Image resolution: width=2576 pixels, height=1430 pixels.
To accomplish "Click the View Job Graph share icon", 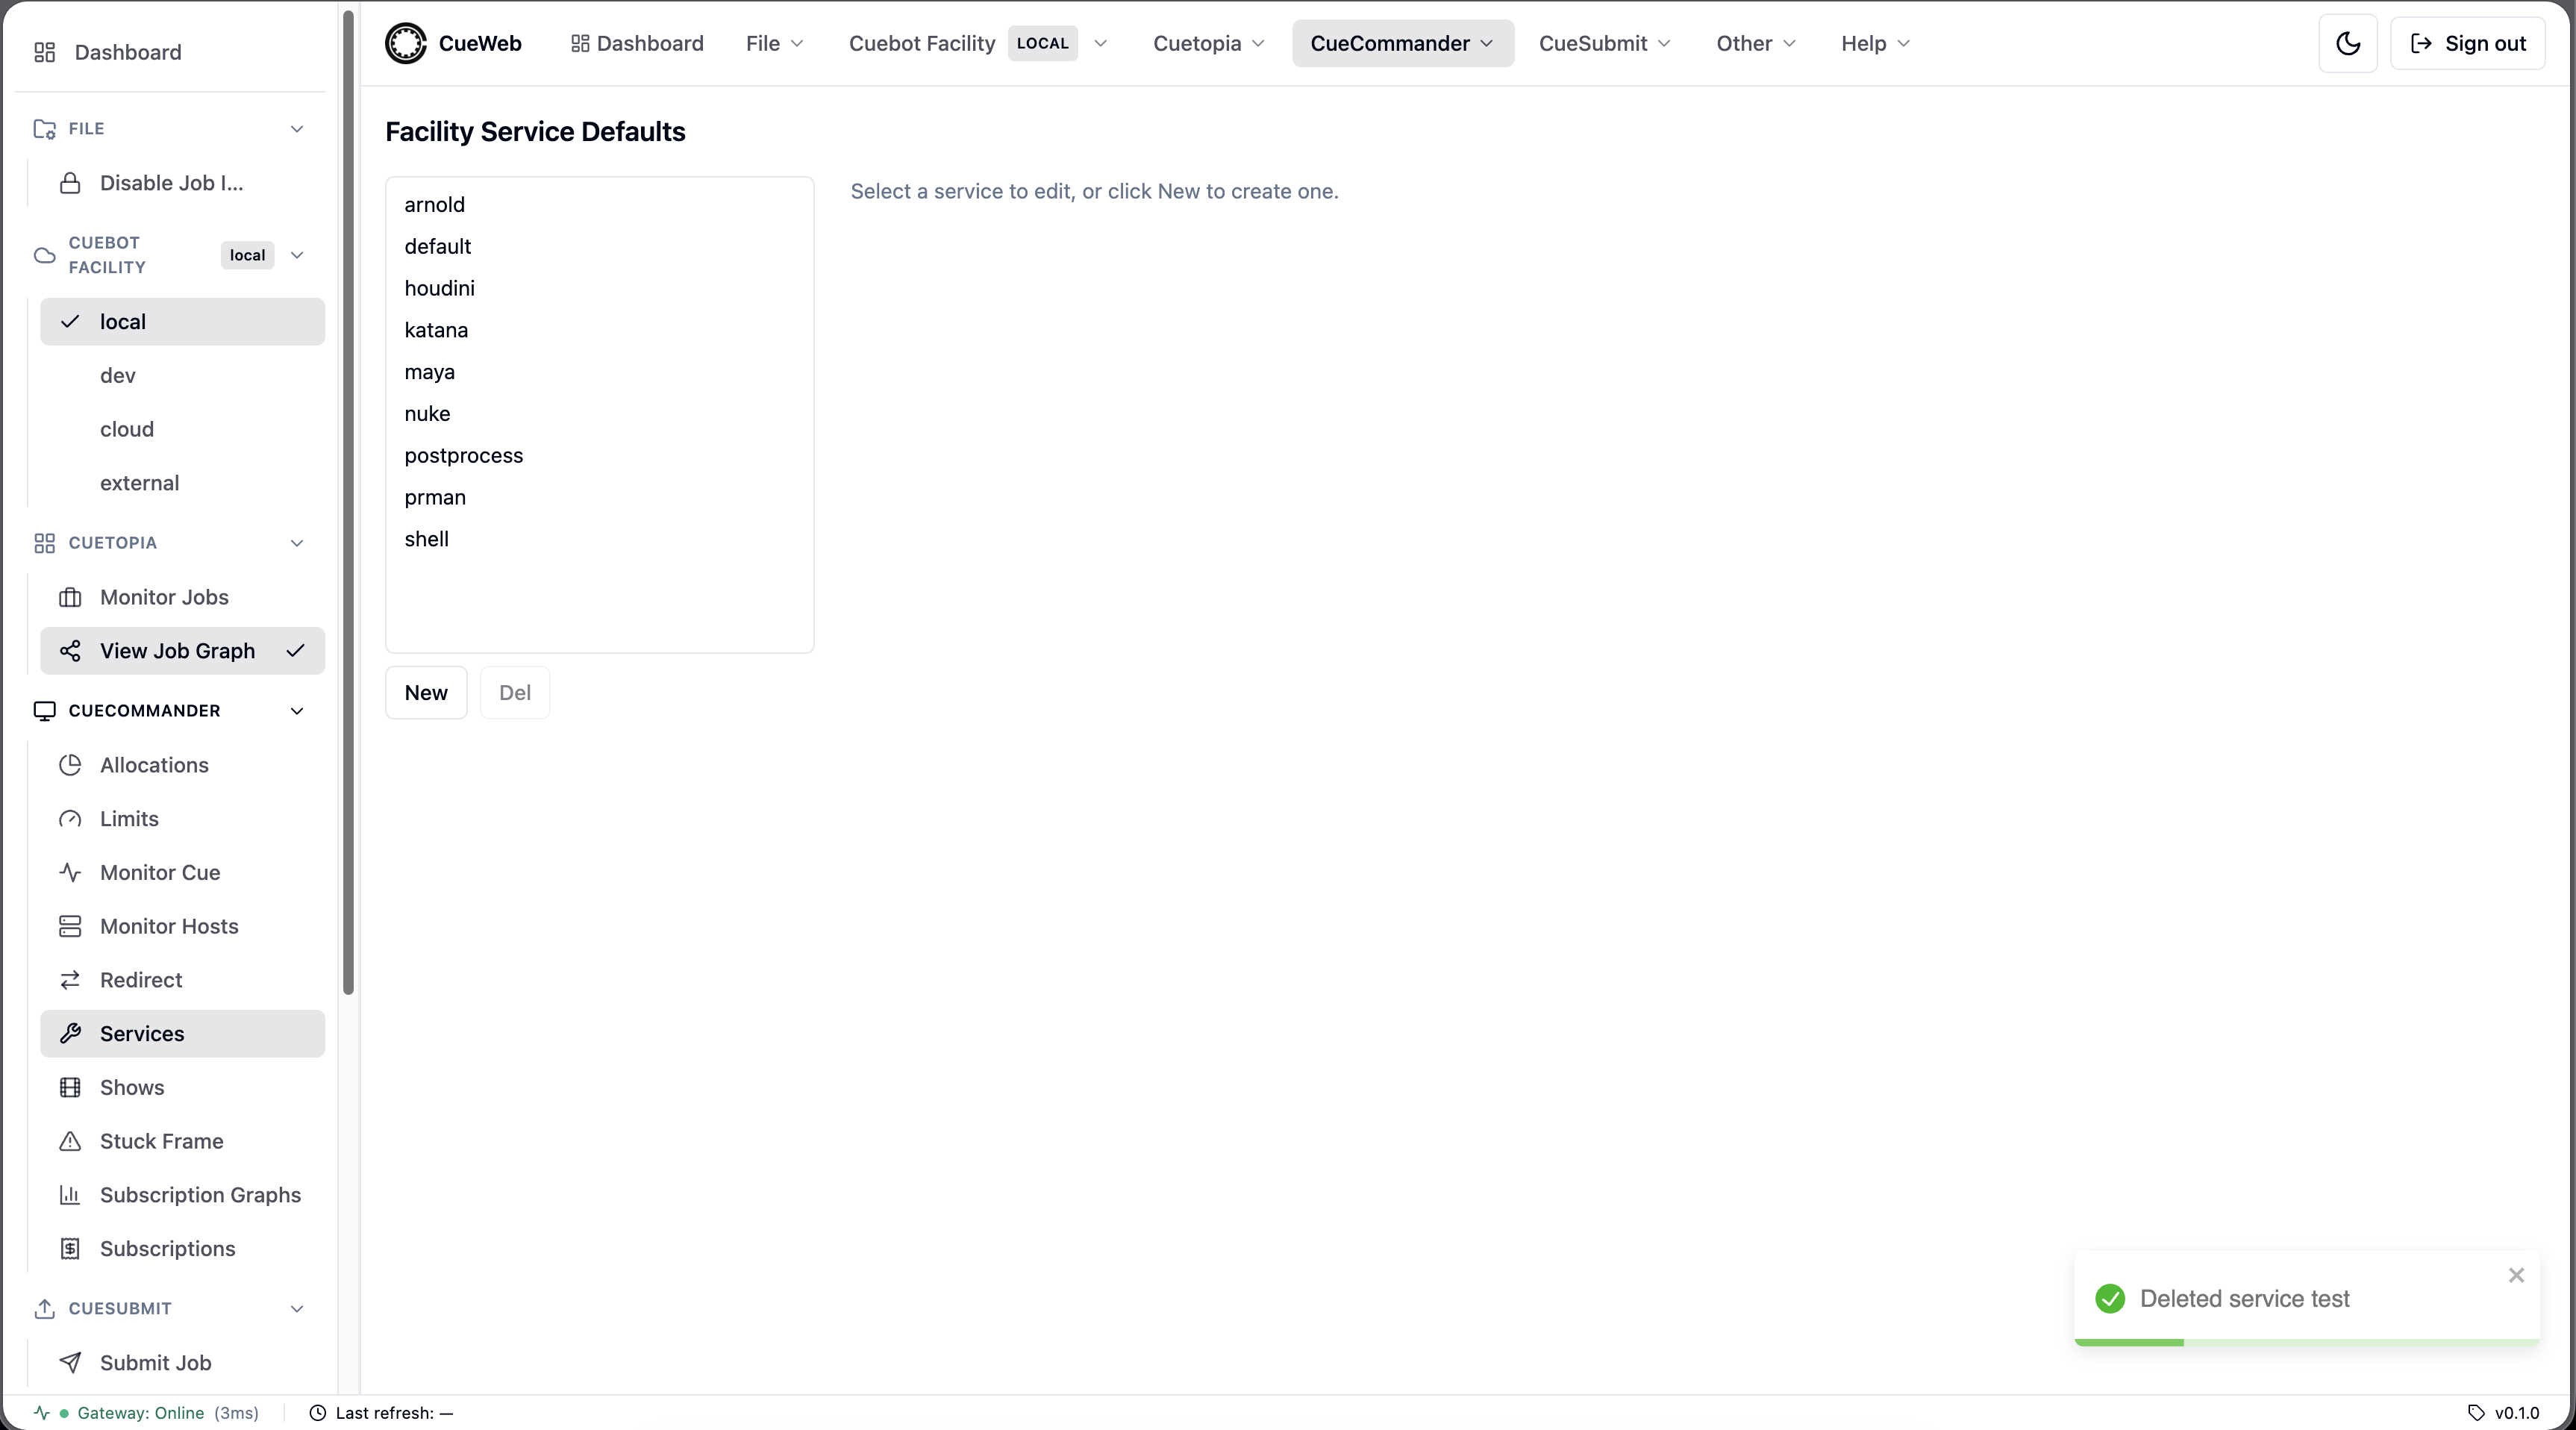I will [x=70, y=651].
